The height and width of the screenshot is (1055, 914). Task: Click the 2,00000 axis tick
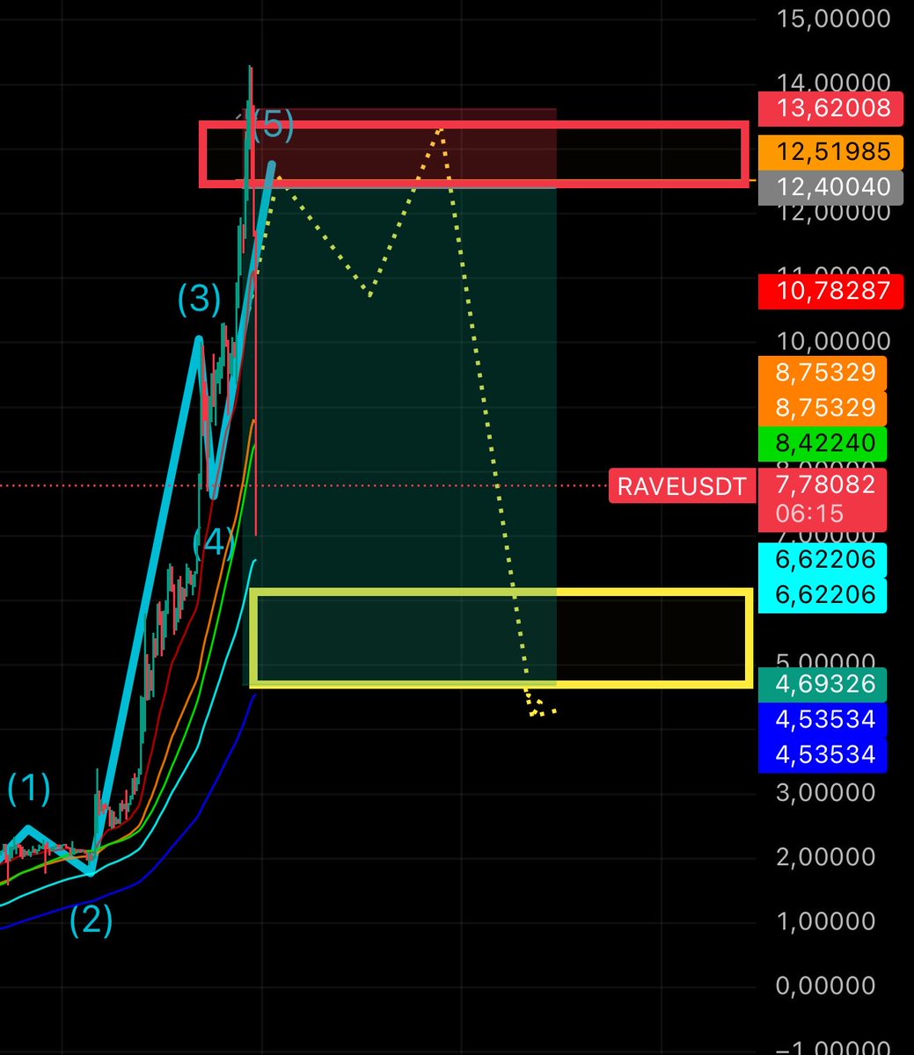click(x=827, y=856)
